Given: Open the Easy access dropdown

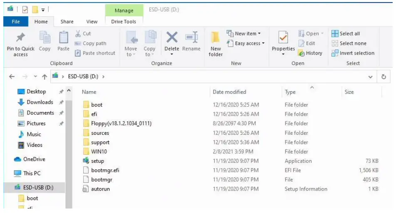Looking at the screenshot, I should [246, 43].
